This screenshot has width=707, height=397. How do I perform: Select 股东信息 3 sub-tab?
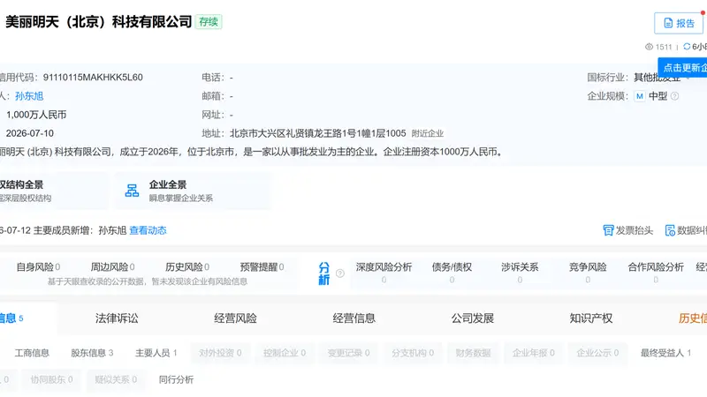tap(92, 353)
